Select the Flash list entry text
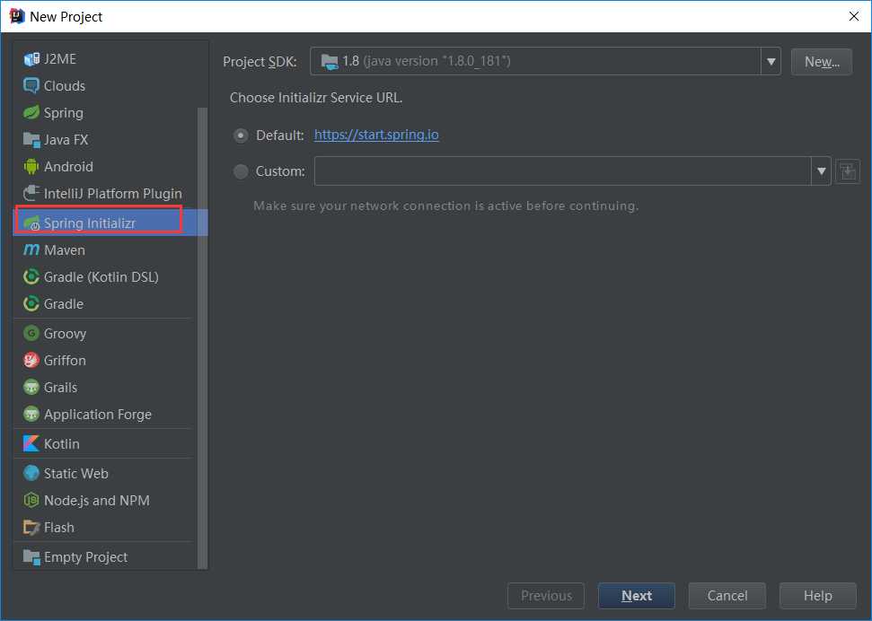Screen dimensions: 872x621 coord(59,527)
